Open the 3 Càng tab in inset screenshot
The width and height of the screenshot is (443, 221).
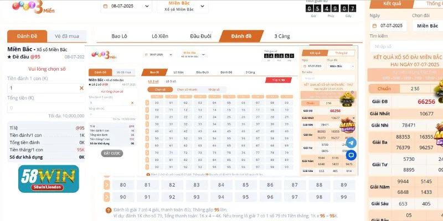click(250, 72)
